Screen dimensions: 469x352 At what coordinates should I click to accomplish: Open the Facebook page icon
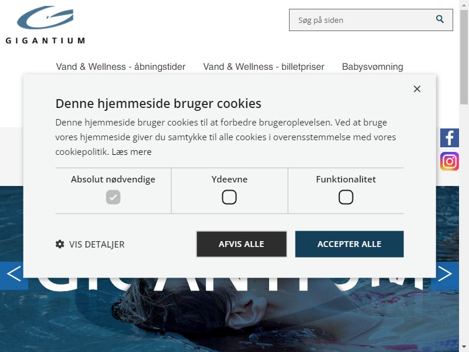(449, 138)
